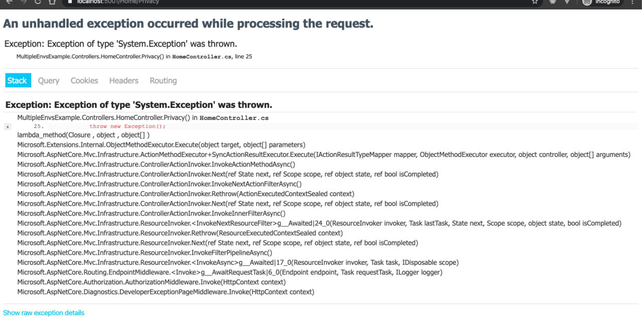642x321 pixels.
Task: Open the Incognito profile badge
Action: tap(601, 2)
